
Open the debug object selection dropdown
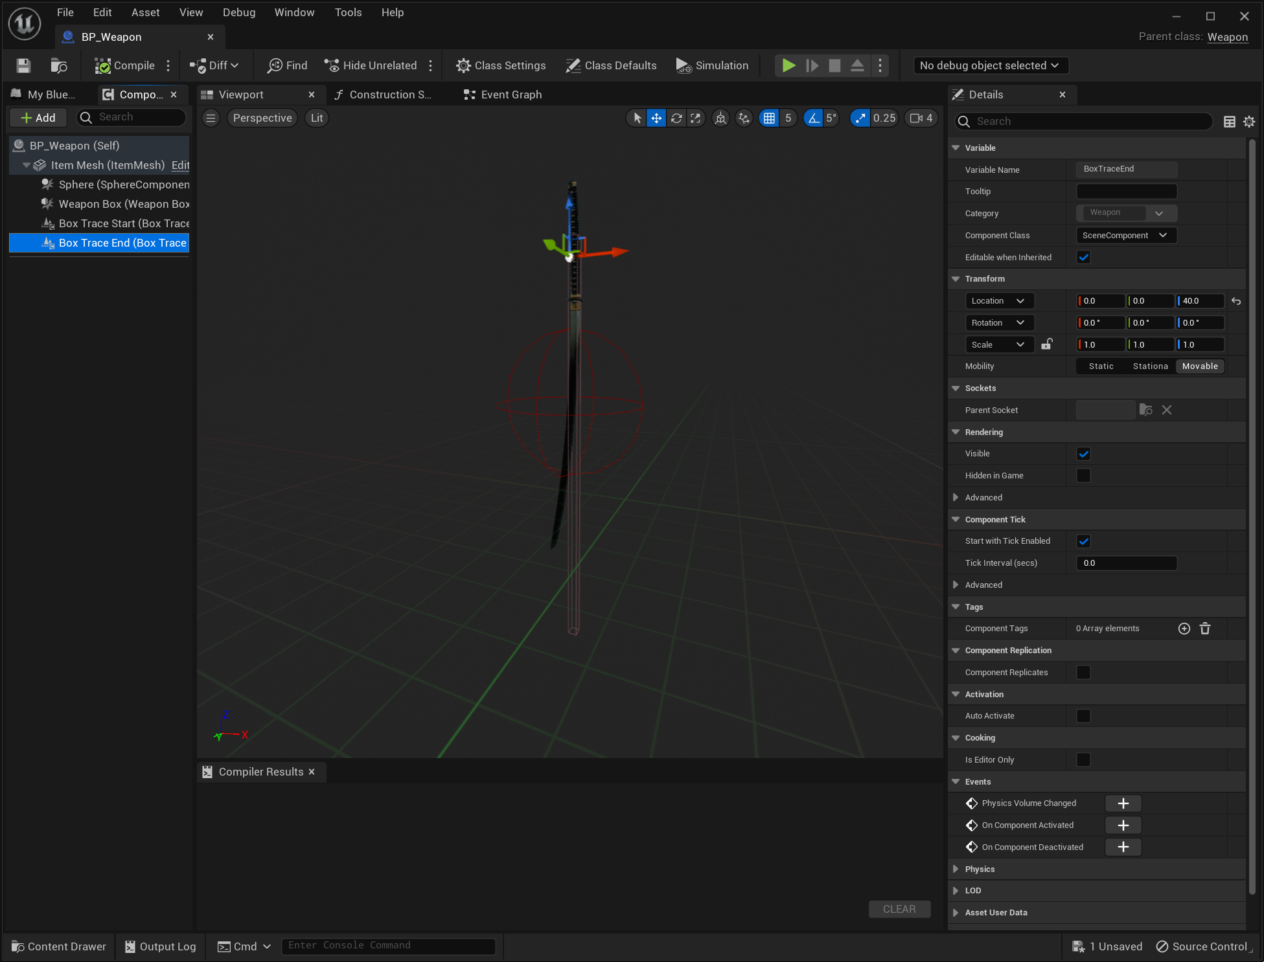pos(990,65)
